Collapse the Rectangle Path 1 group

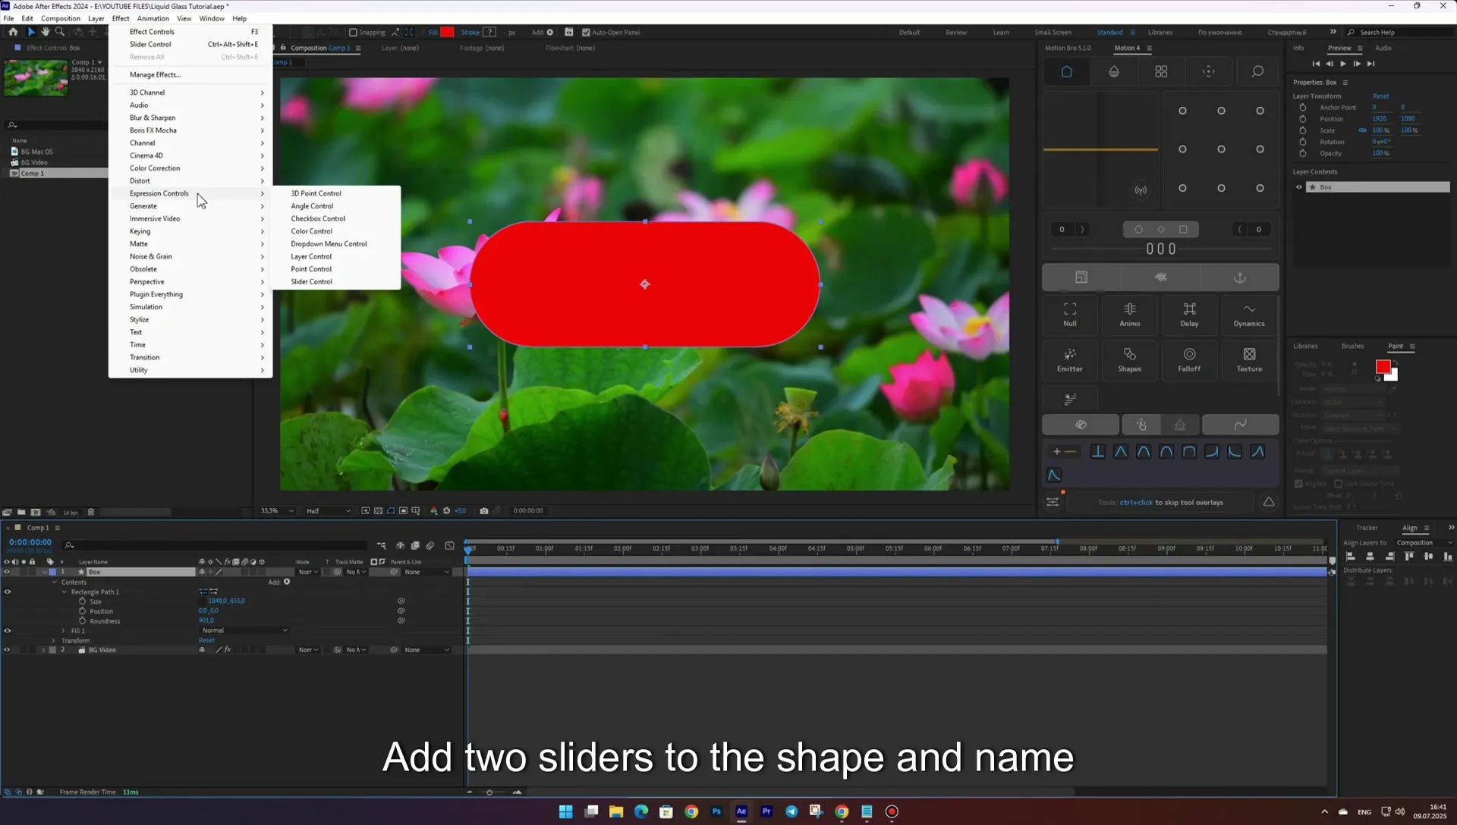tap(64, 592)
